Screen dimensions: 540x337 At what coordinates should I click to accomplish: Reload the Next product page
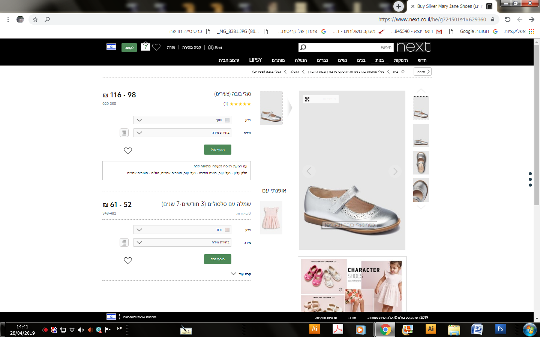click(x=507, y=19)
